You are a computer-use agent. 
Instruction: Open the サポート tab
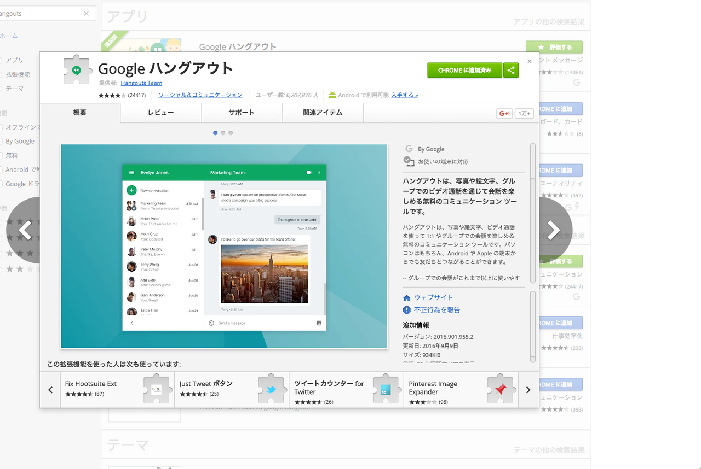tap(242, 113)
